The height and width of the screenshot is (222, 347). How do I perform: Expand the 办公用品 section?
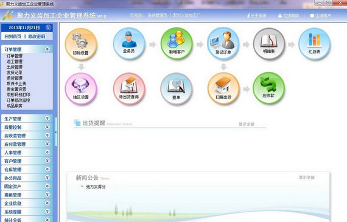[x=27, y=178]
